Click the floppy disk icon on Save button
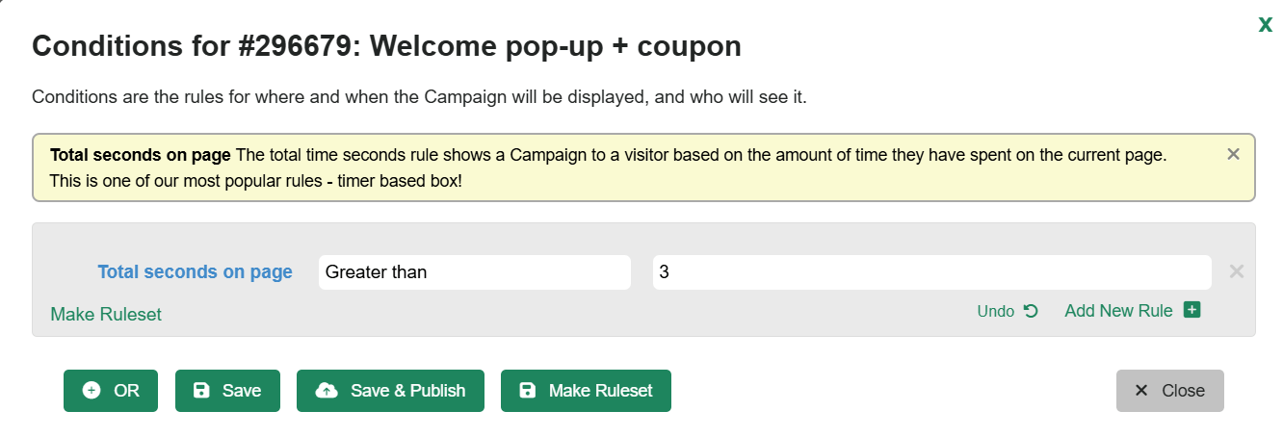Screen dimensions: 1283x437 coord(201,391)
